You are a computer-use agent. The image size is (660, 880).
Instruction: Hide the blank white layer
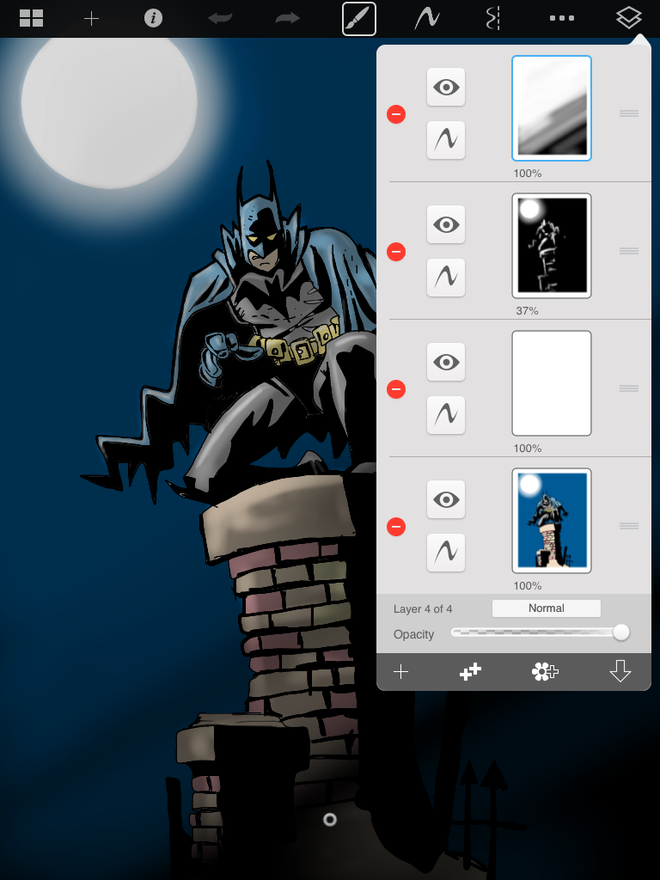click(x=446, y=362)
